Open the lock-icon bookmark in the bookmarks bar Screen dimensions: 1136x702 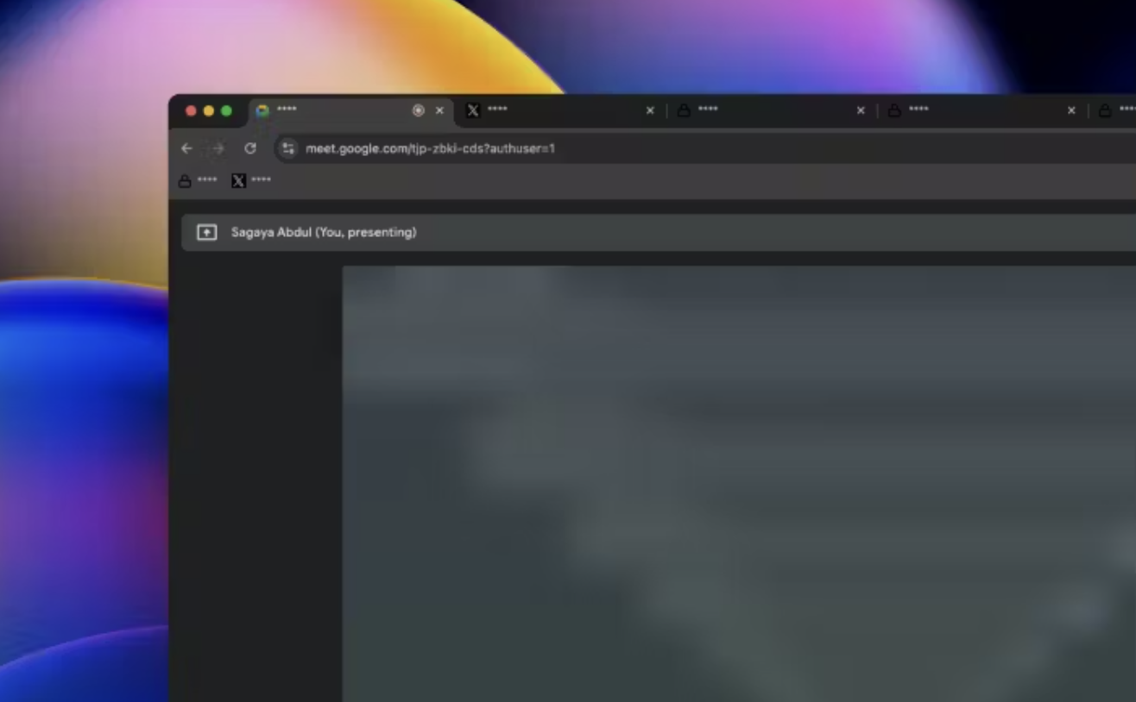pos(198,180)
